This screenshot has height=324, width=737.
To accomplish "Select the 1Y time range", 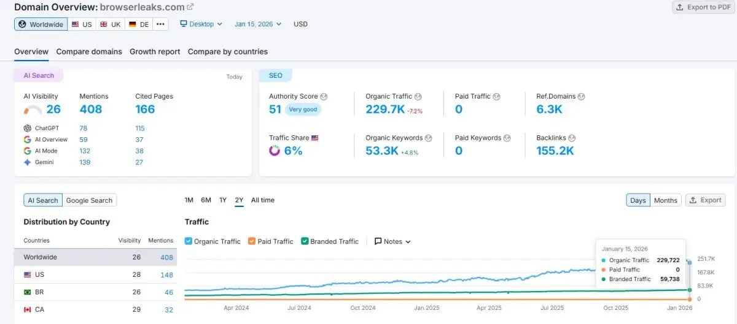I will (x=223, y=200).
